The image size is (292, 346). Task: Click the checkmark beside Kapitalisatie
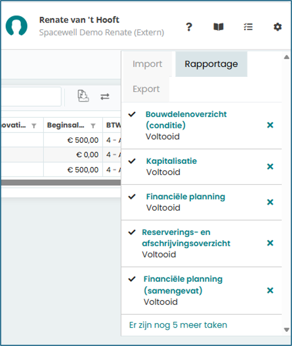coord(132,161)
